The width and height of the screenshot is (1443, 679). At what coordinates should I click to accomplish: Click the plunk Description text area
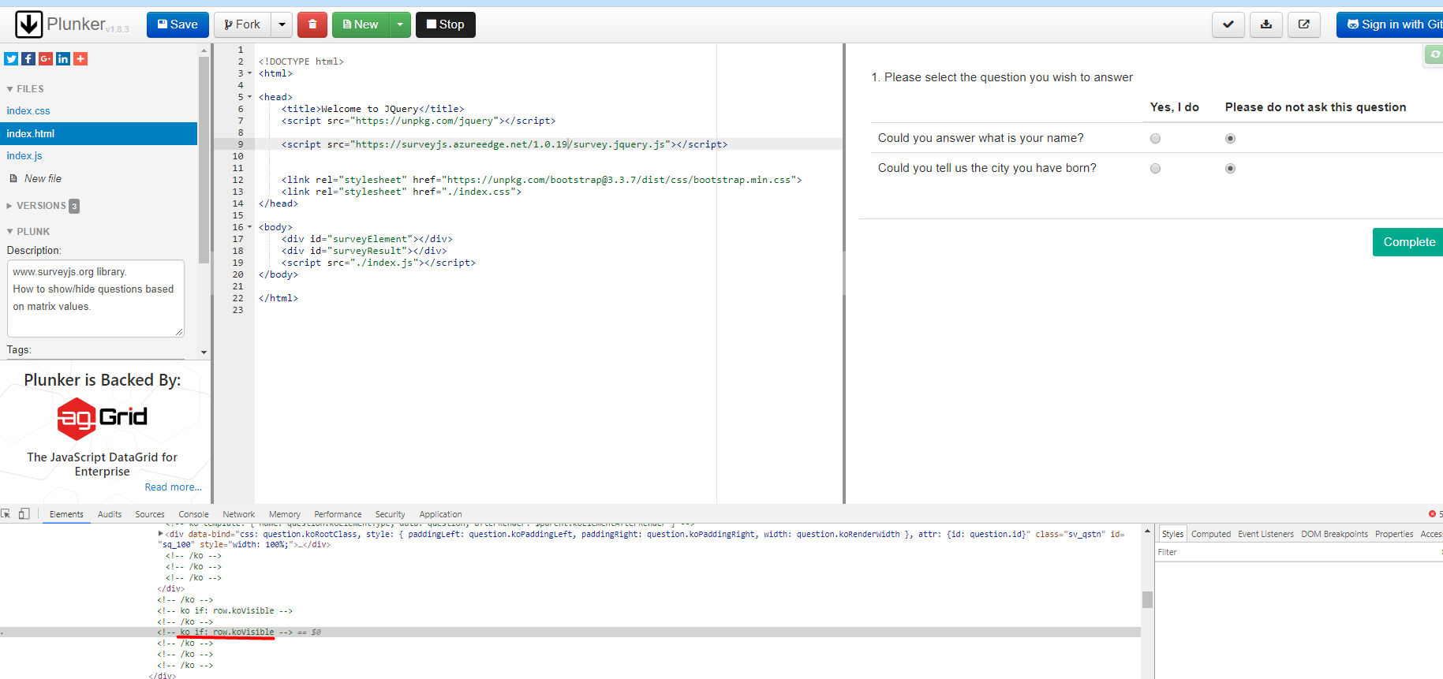(x=95, y=298)
